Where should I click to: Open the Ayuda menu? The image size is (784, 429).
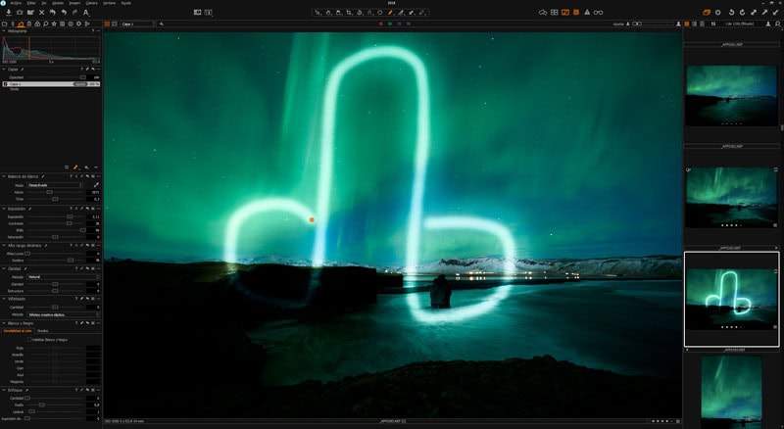coord(125,3)
